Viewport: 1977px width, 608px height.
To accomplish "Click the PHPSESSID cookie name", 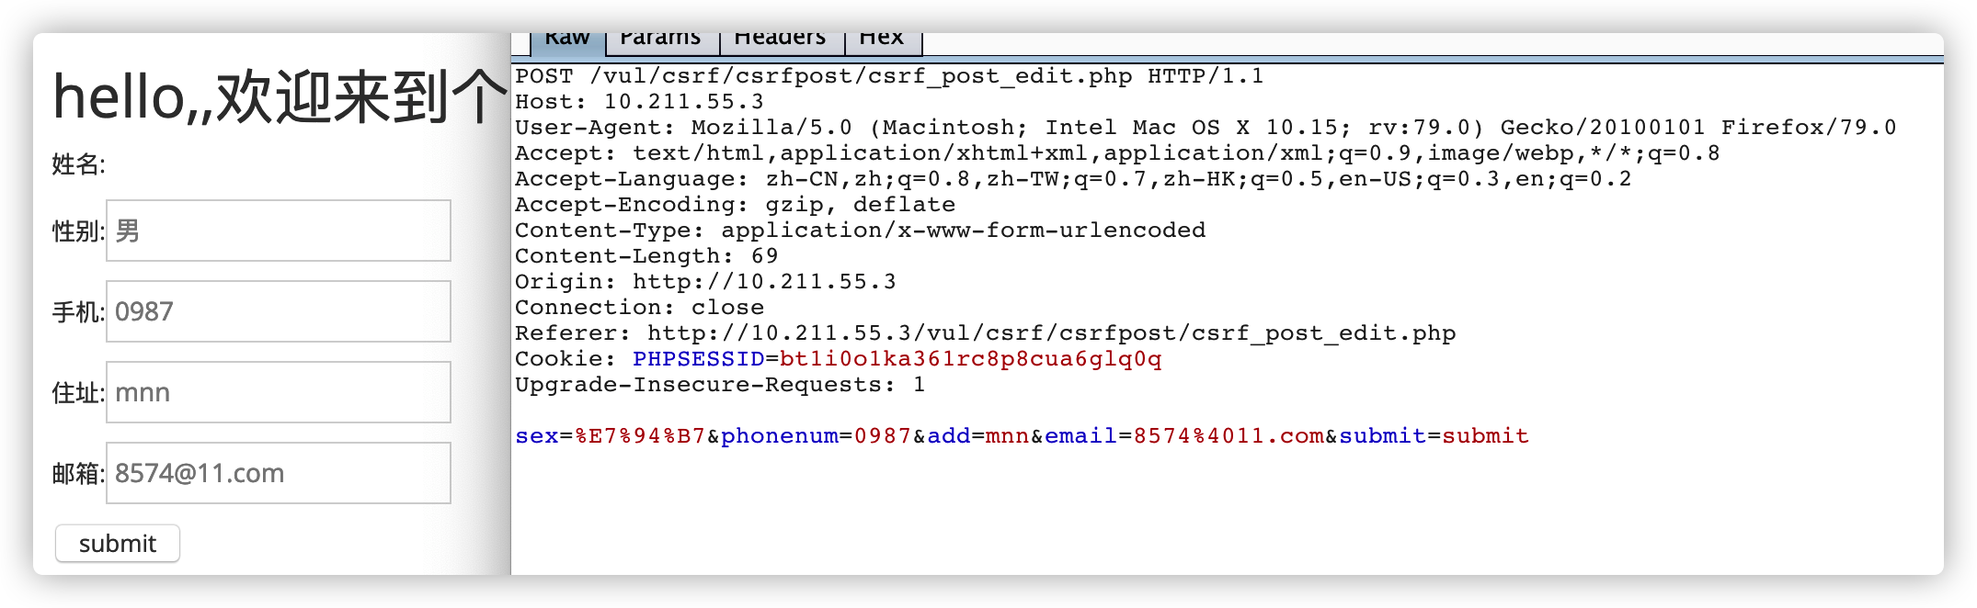I will (x=698, y=359).
